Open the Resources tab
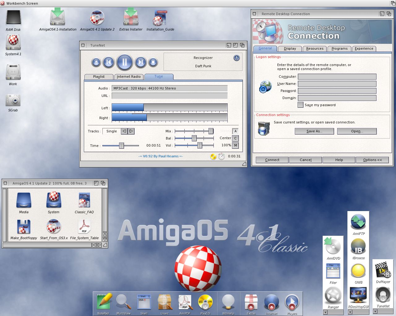 point(315,48)
